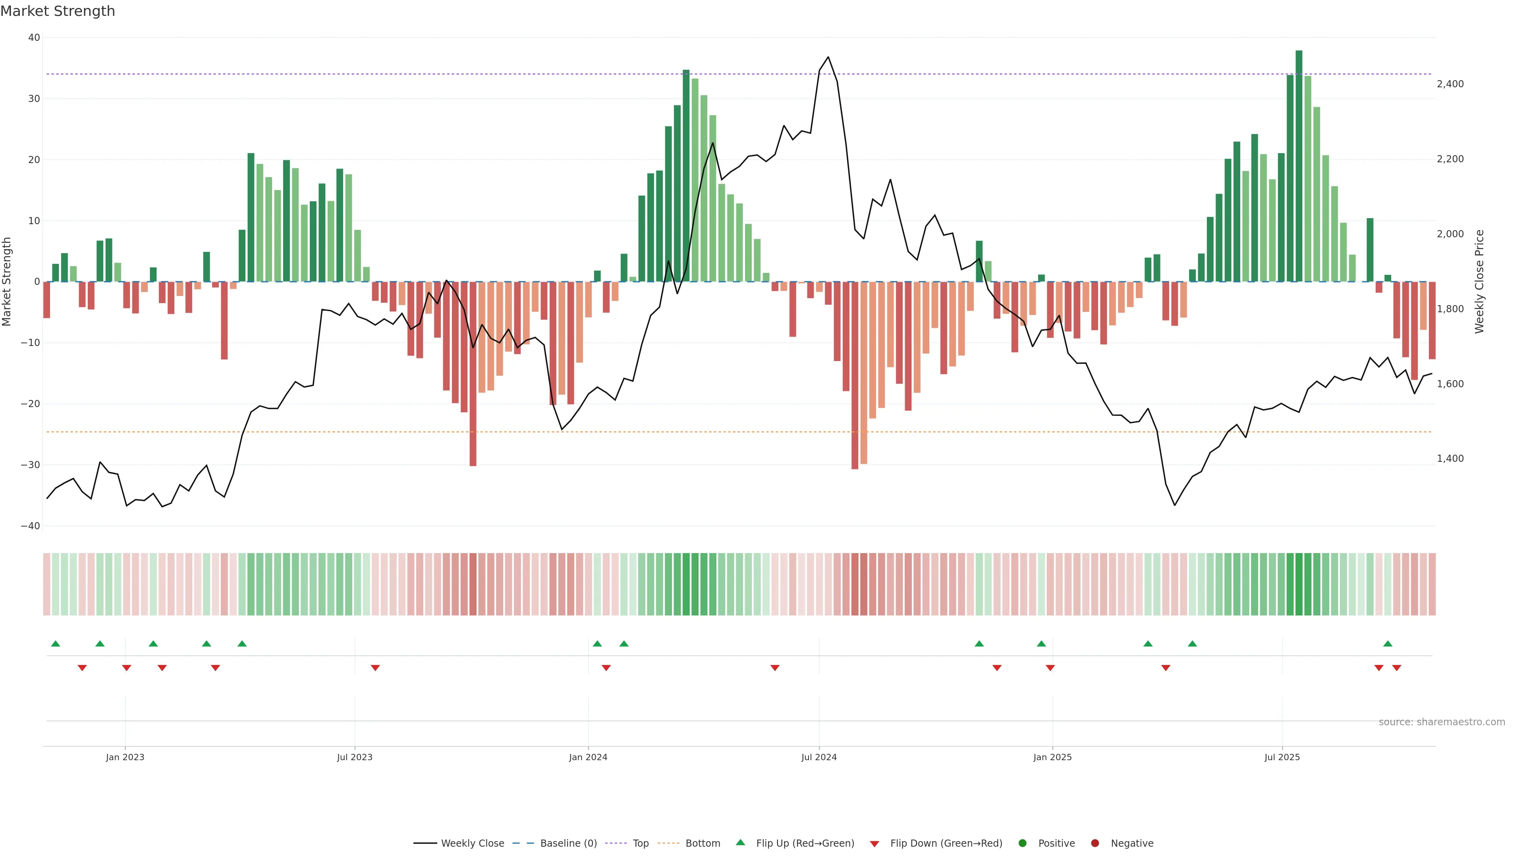The width and height of the screenshot is (1525, 857).
Task: Click the Weekly Close Price axis title
Action: click(x=1479, y=282)
